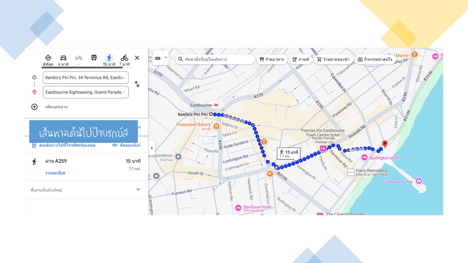This screenshot has width=468, height=263.
Task: Select the ผ่าน A259 route option
Action: tap(86, 167)
